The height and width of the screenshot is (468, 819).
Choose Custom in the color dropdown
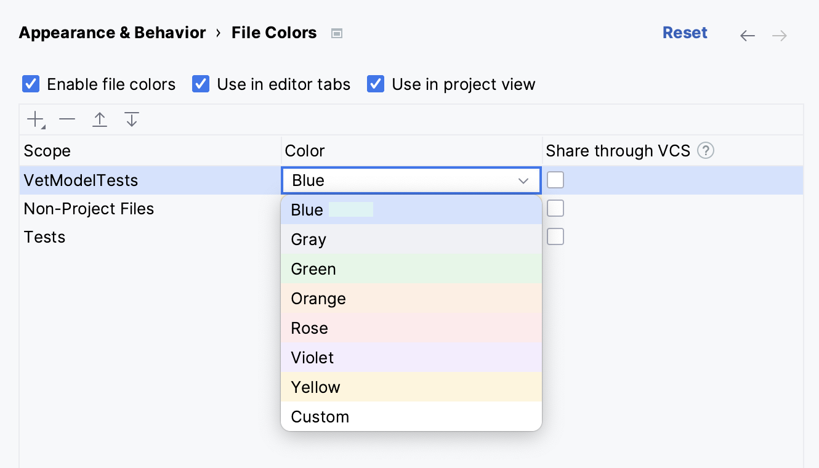tap(411, 417)
